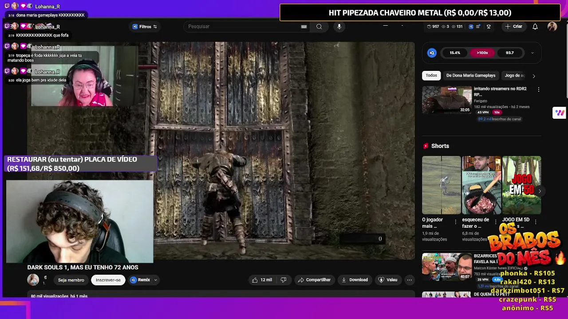Open the notifications bell
The width and height of the screenshot is (568, 319).
point(535,27)
